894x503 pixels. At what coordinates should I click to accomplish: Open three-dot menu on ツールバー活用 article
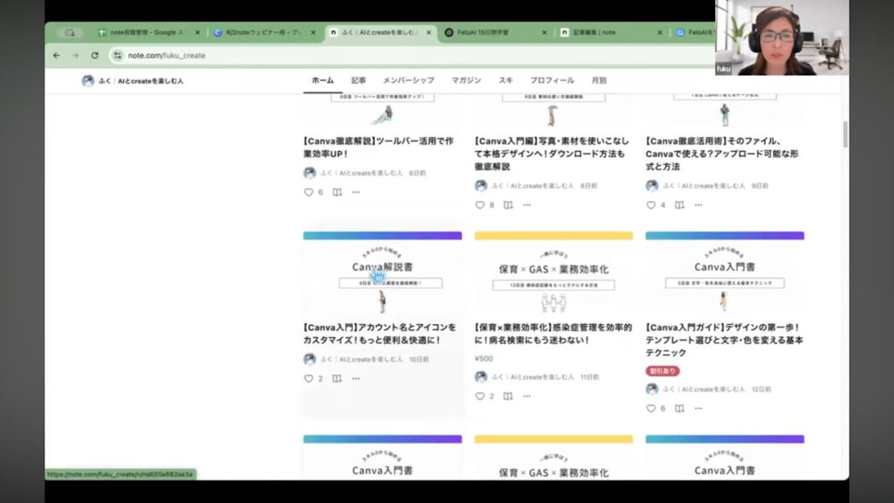pyautogui.click(x=356, y=192)
